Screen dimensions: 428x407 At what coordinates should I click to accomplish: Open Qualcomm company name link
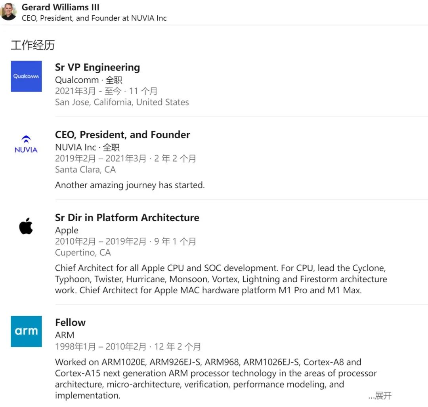coord(76,80)
